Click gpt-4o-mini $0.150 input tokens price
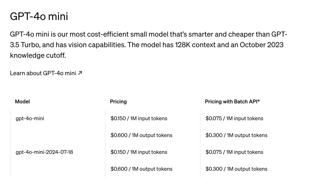314x184 pixels. 139,118
